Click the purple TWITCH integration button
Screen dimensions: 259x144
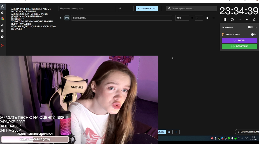coord(239,40)
